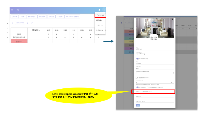Viewport: 202px width, 114px height.
Task: Click the notification bell icon
Action: [x=99, y=10]
